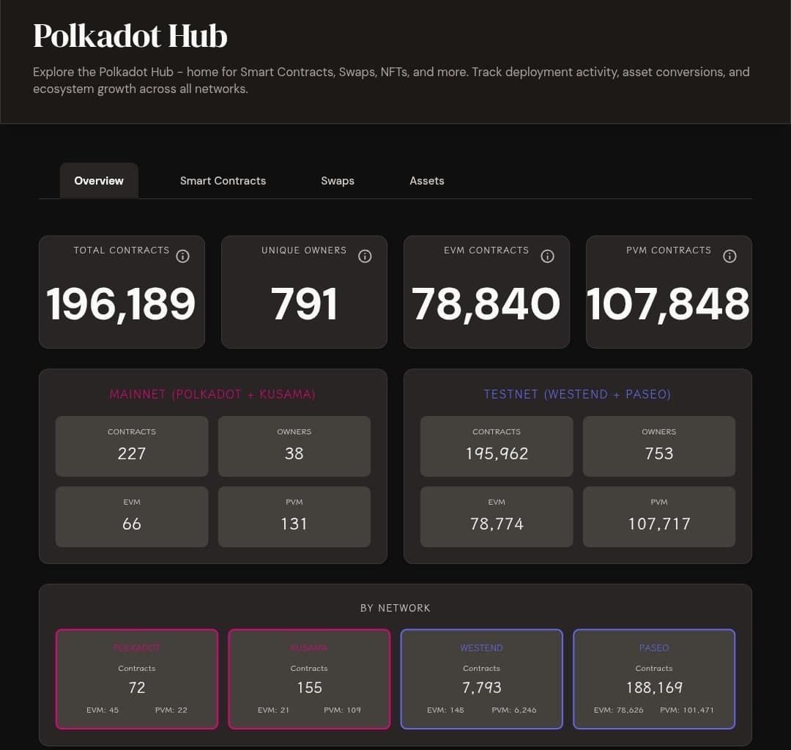Click info icon beside Unique Owners
The width and height of the screenshot is (791, 750).
(x=365, y=256)
